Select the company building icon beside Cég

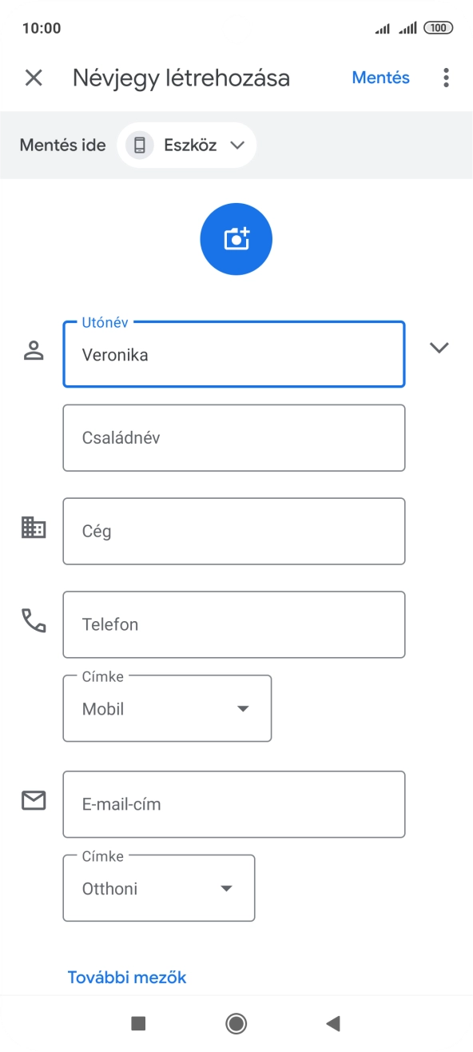(33, 528)
